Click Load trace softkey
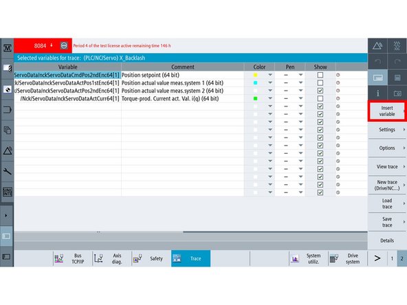 pos(387,203)
